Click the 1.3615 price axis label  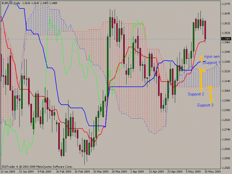click(226, 23)
